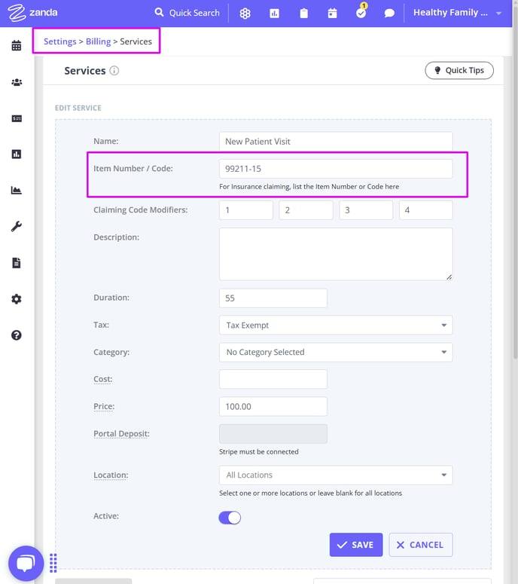This screenshot has width=518, height=584.
Task: Click the Quick Tips button
Action: (459, 70)
